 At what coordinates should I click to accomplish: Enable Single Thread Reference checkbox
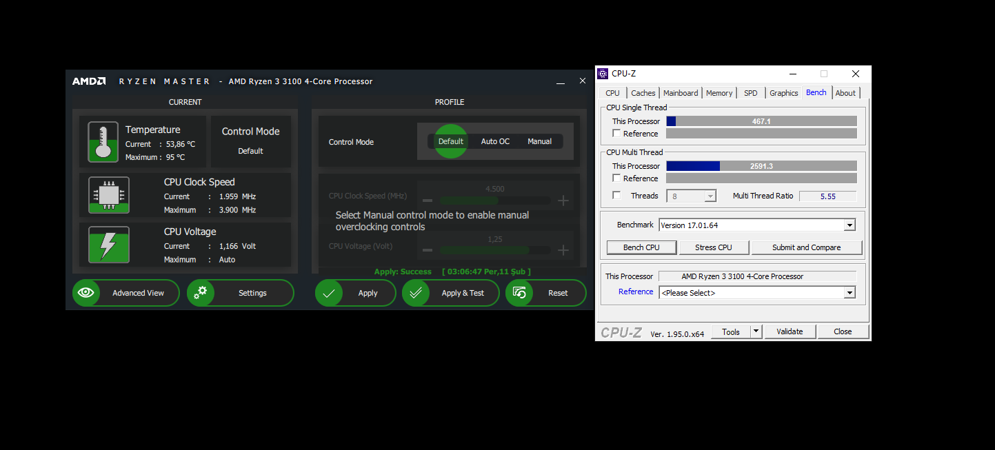[x=616, y=134]
